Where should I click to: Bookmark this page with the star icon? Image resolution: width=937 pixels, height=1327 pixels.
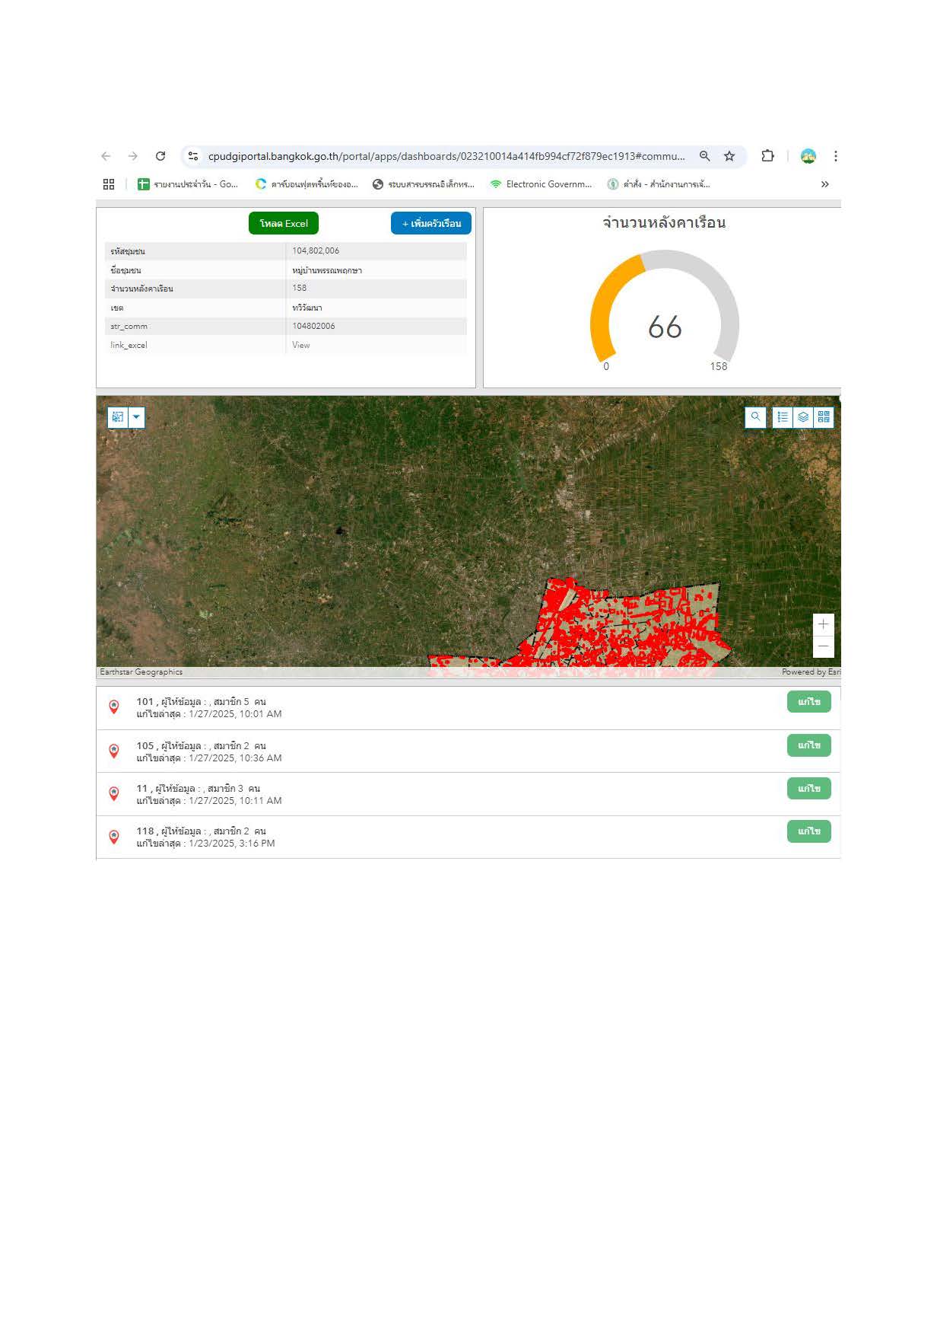[729, 156]
